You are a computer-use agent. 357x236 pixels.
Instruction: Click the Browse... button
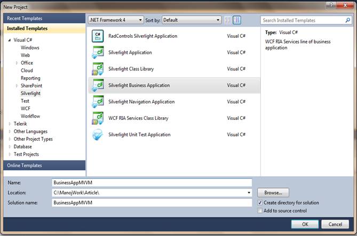pos(273,193)
